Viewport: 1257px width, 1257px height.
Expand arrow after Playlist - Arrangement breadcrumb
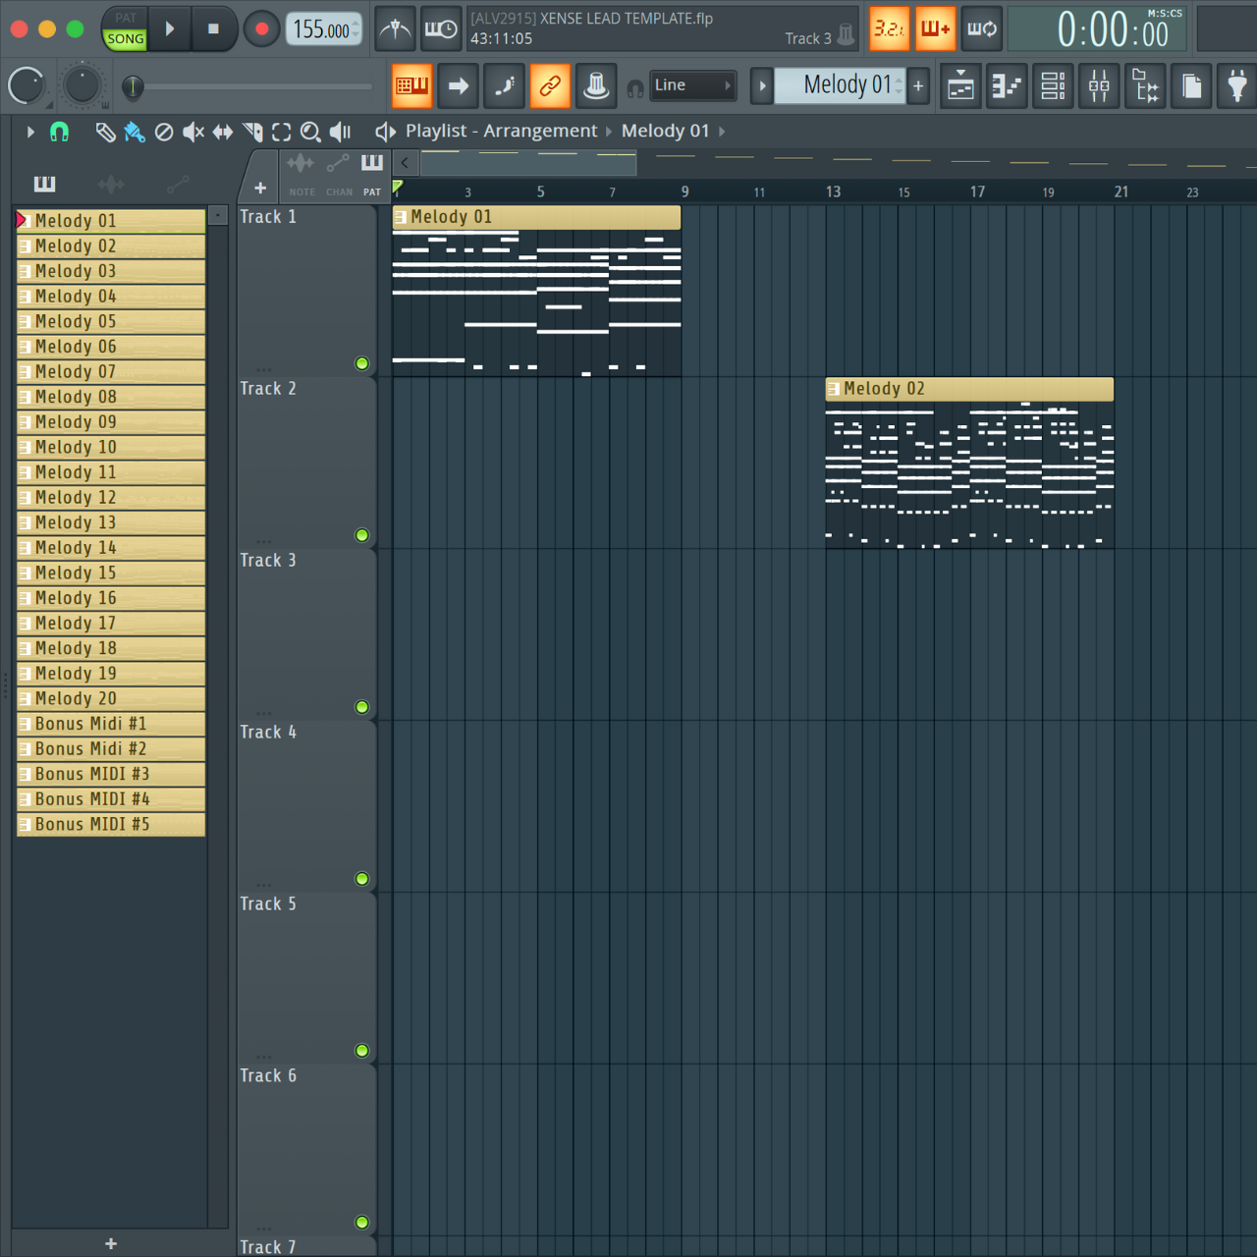pos(609,132)
